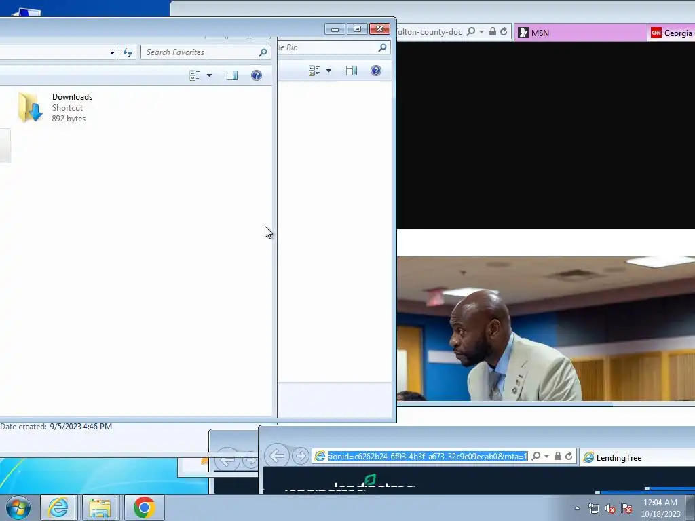Open Action Center flag tray icon
This screenshot has width=695, height=521.
(x=626, y=508)
